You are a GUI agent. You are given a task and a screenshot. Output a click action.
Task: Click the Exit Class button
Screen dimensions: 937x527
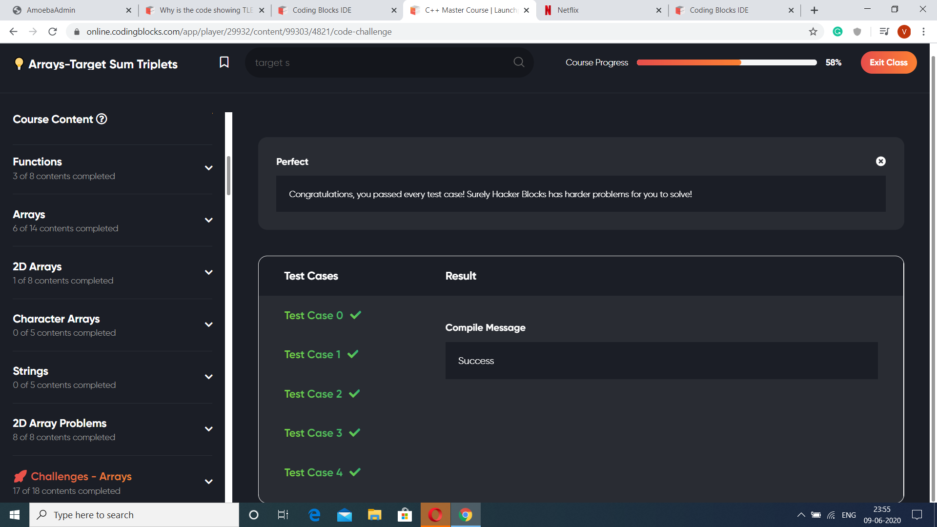pyautogui.click(x=888, y=62)
